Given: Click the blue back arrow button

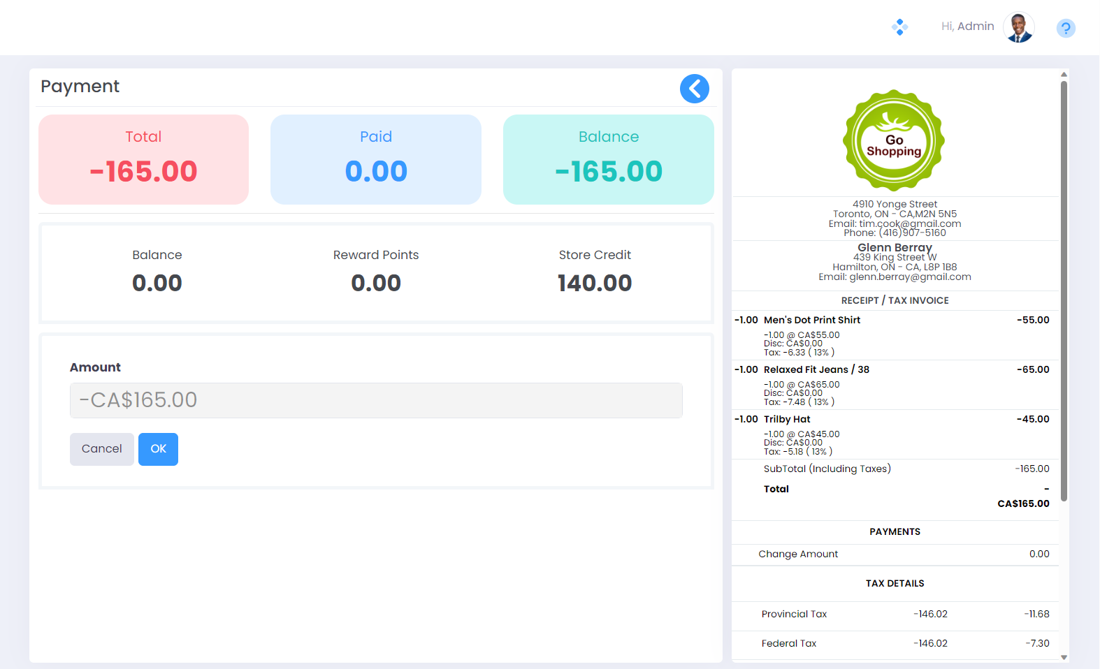Looking at the screenshot, I should [x=694, y=89].
